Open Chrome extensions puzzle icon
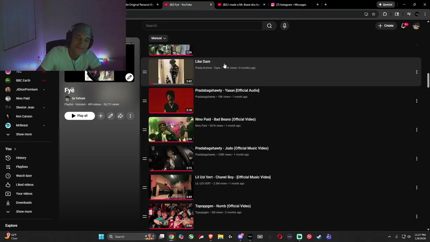 click(385, 14)
